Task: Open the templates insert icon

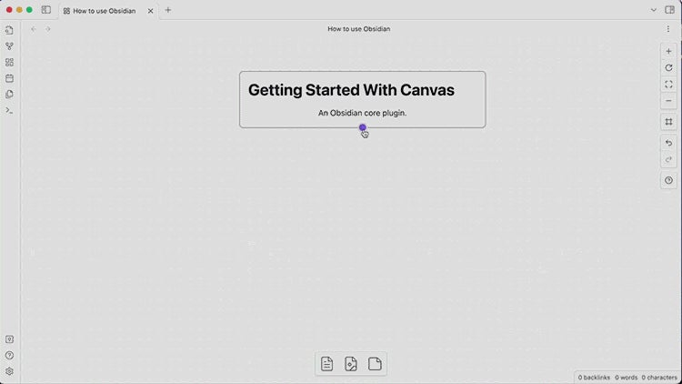Action: [9, 95]
